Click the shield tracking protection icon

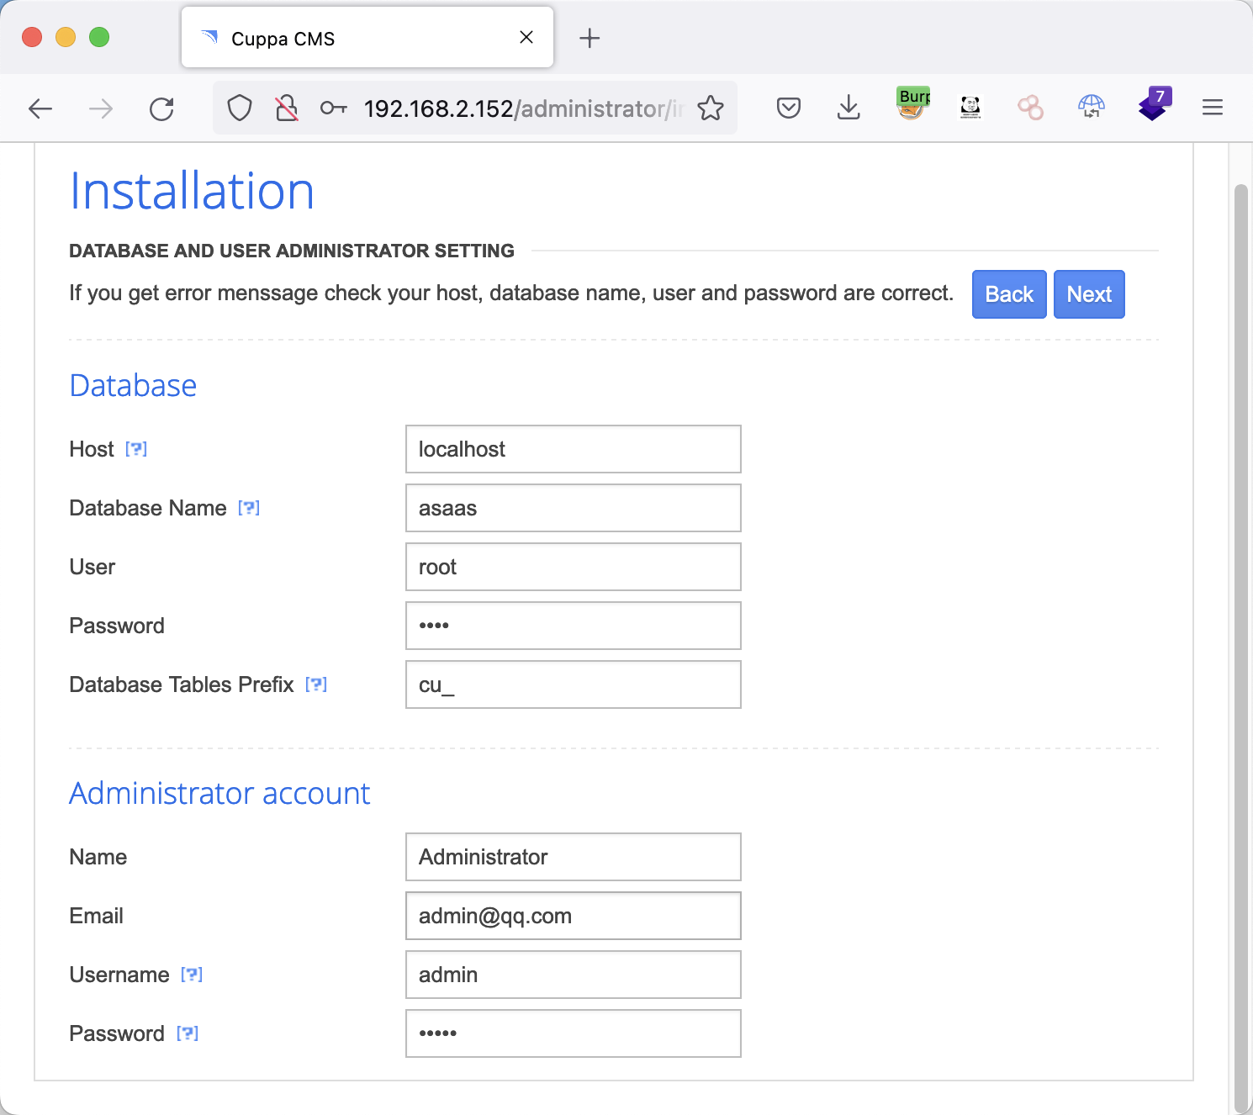(240, 108)
